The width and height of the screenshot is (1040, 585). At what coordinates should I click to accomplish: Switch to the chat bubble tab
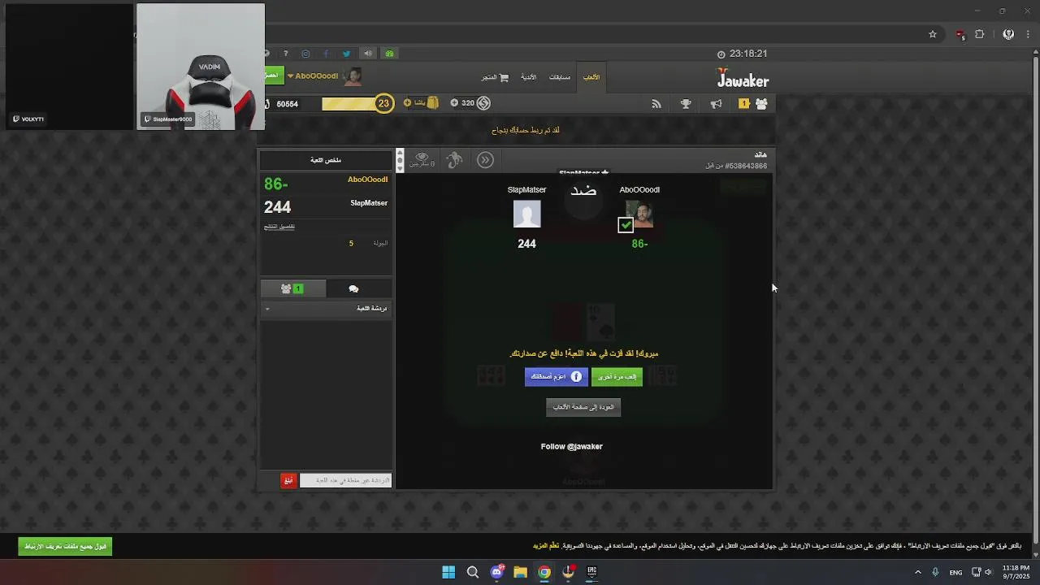tap(353, 288)
